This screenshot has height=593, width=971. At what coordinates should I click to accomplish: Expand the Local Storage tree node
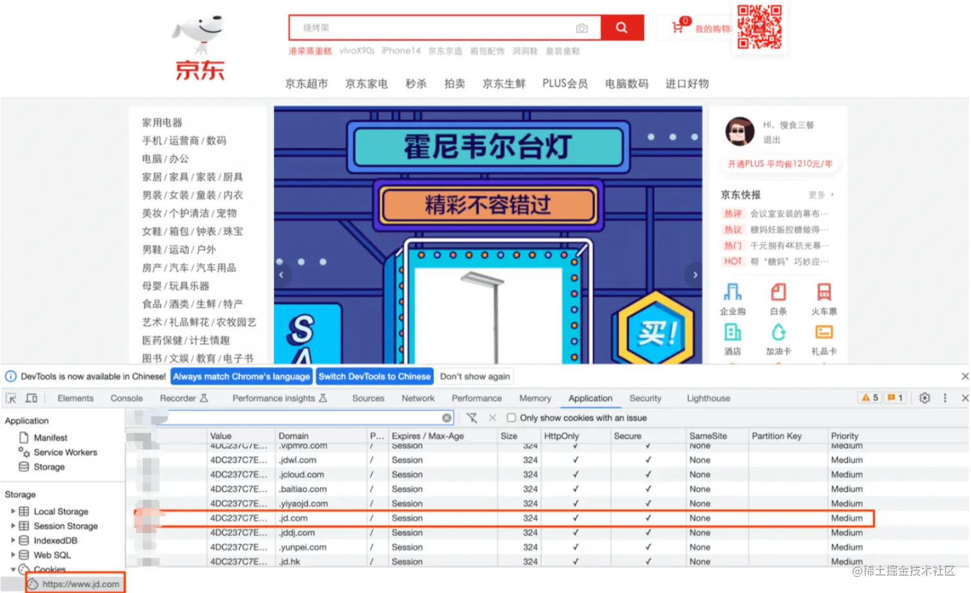pos(13,511)
